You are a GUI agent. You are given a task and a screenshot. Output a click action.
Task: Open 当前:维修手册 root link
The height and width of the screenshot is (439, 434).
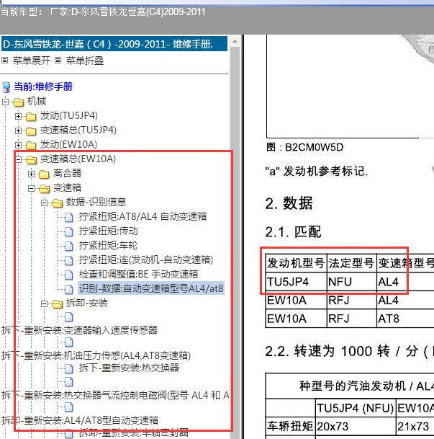(43, 87)
